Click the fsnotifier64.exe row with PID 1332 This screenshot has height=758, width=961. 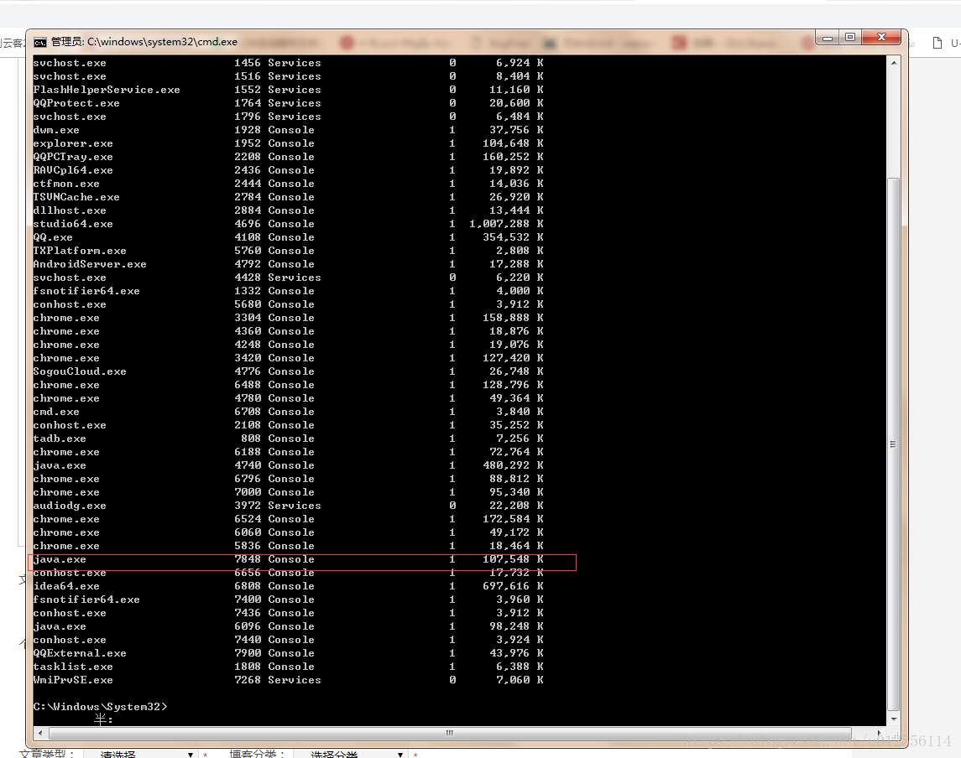click(288, 291)
